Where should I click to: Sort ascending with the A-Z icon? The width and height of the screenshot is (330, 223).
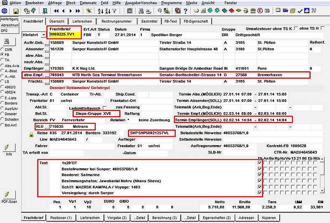click(101, 11)
